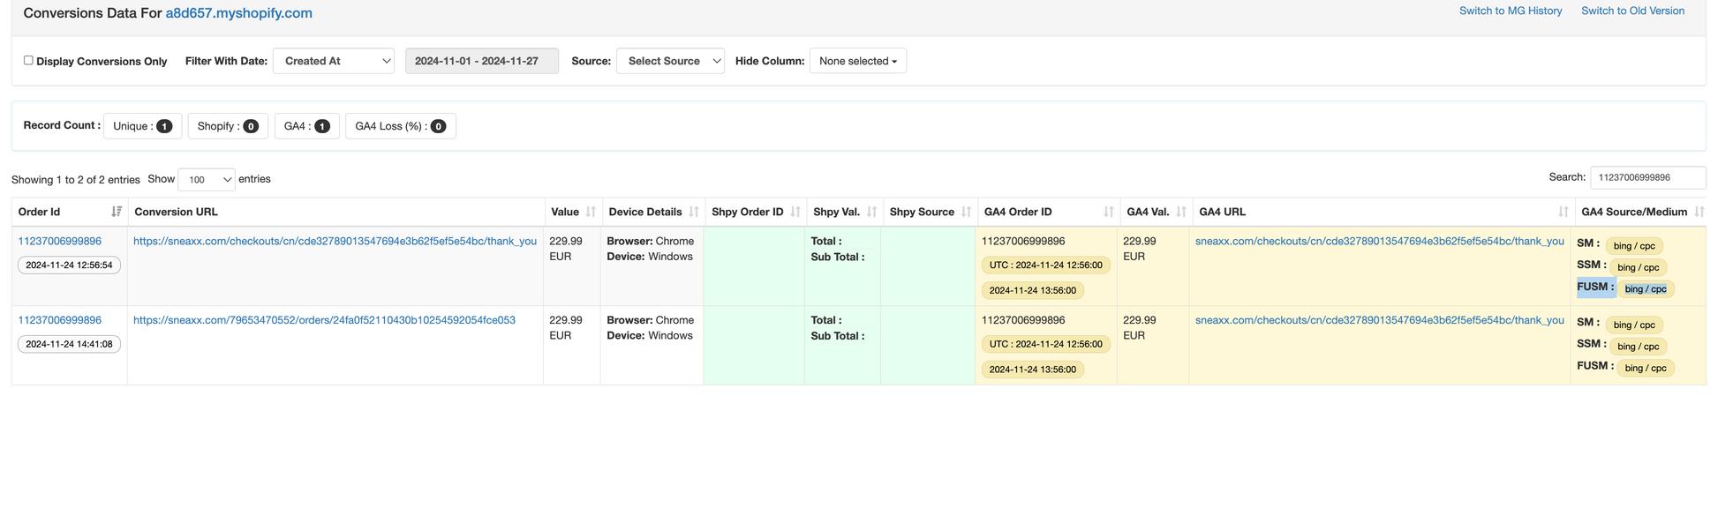Image resolution: width=1718 pixels, height=523 pixels.
Task: Click GA4 Val. sort icon
Action: [x=1180, y=212]
